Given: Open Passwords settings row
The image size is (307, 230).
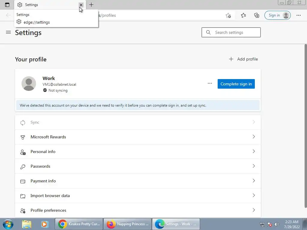Looking at the screenshot, I should coord(138,166).
